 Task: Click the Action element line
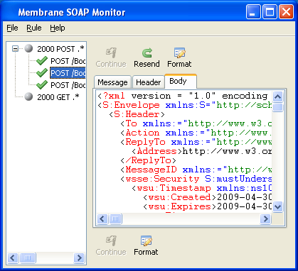(196, 133)
